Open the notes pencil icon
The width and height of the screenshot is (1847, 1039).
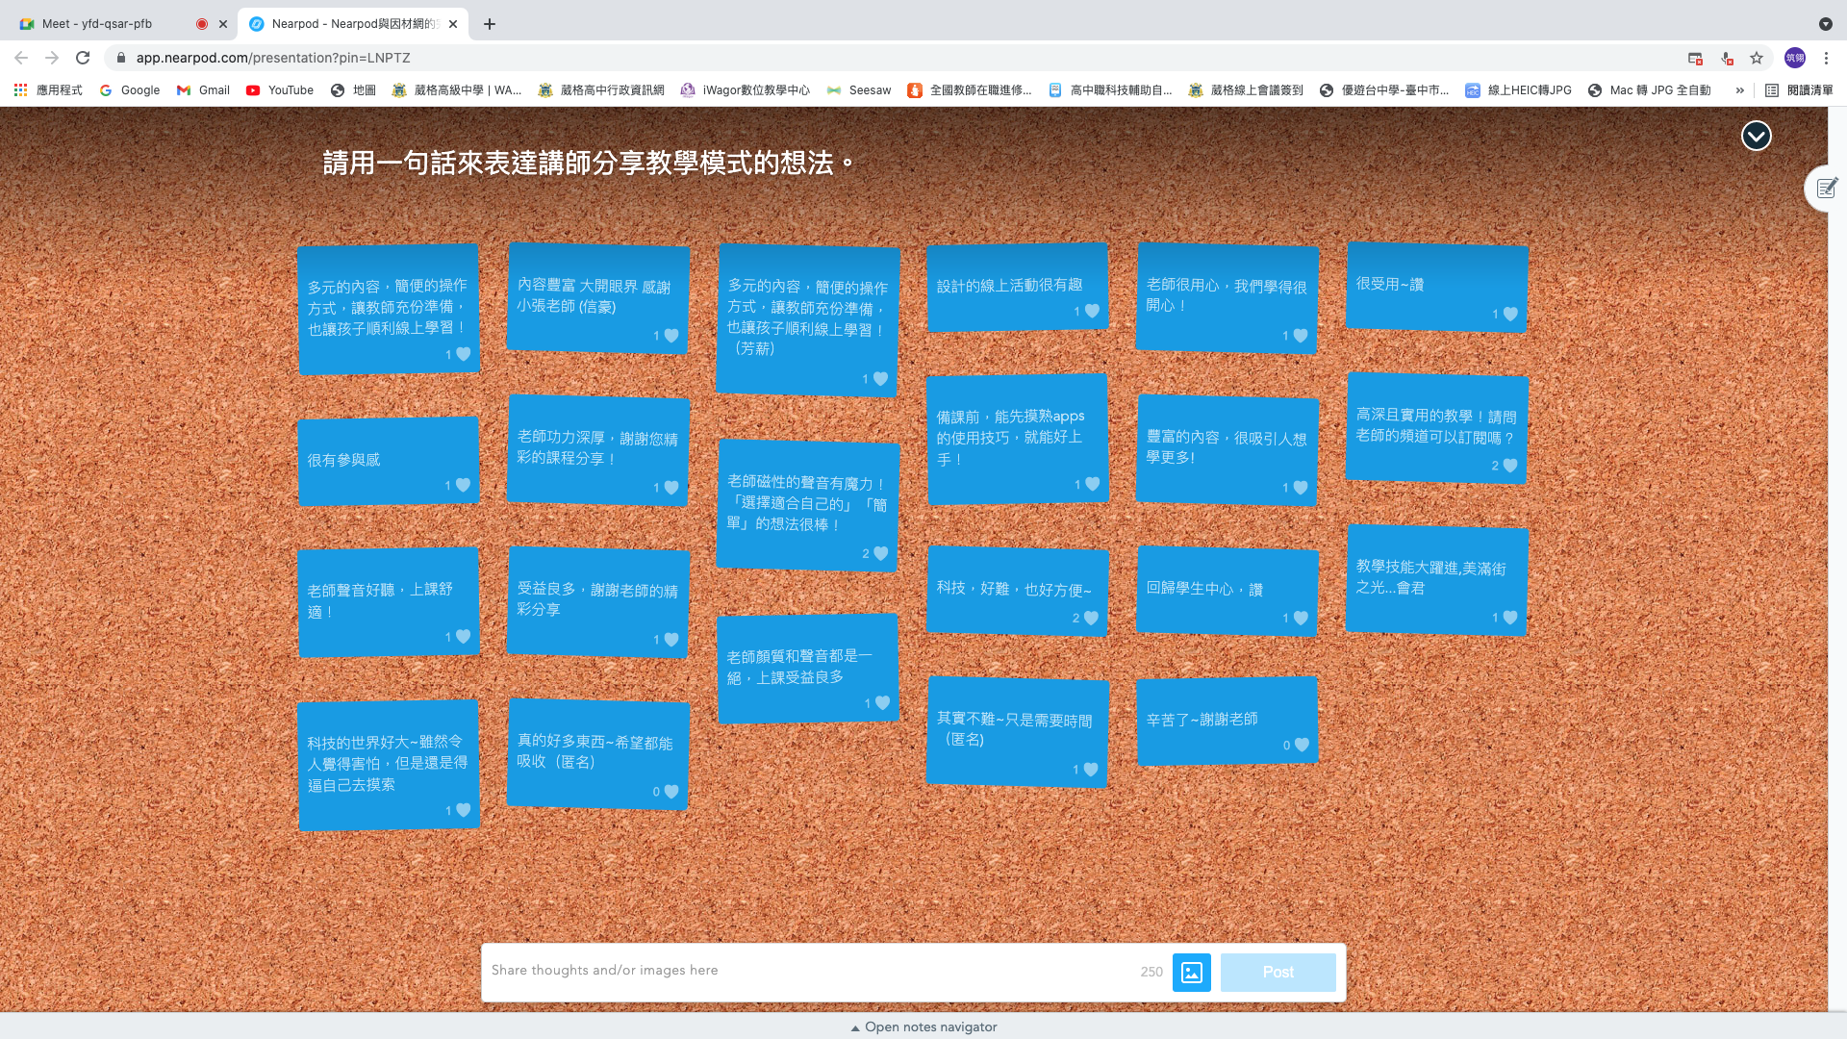coord(1826,189)
